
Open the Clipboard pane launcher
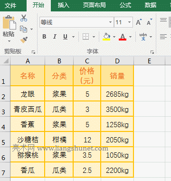[33, 52]
